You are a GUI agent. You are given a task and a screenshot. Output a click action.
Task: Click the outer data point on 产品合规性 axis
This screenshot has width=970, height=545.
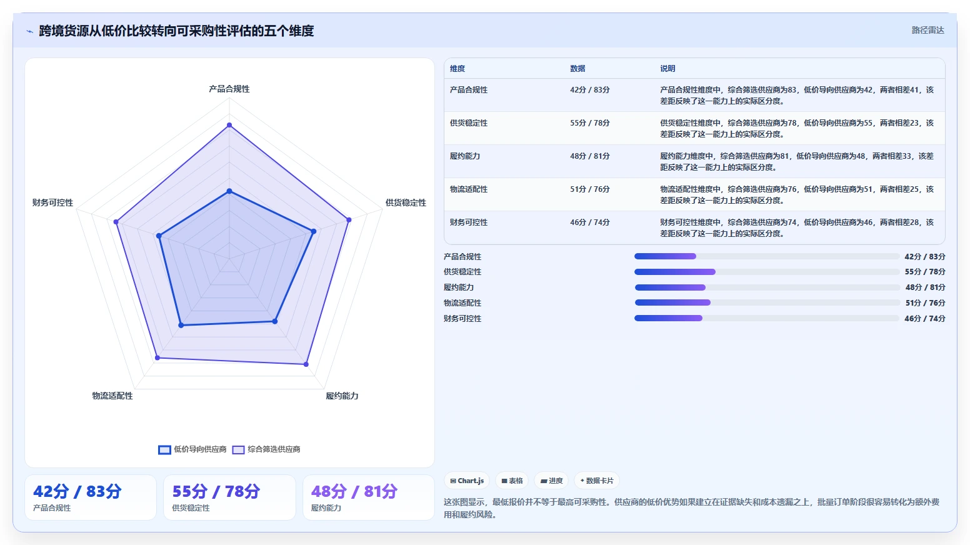(x=229, y=125)
